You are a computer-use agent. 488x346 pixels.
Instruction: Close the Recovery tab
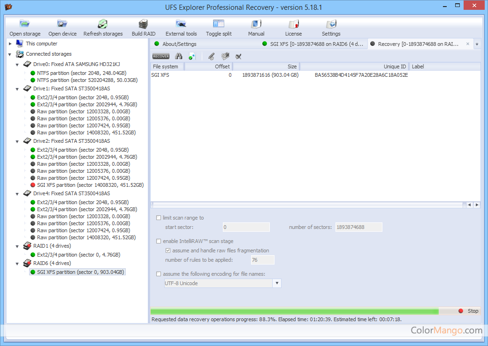[x=467, y=44]
